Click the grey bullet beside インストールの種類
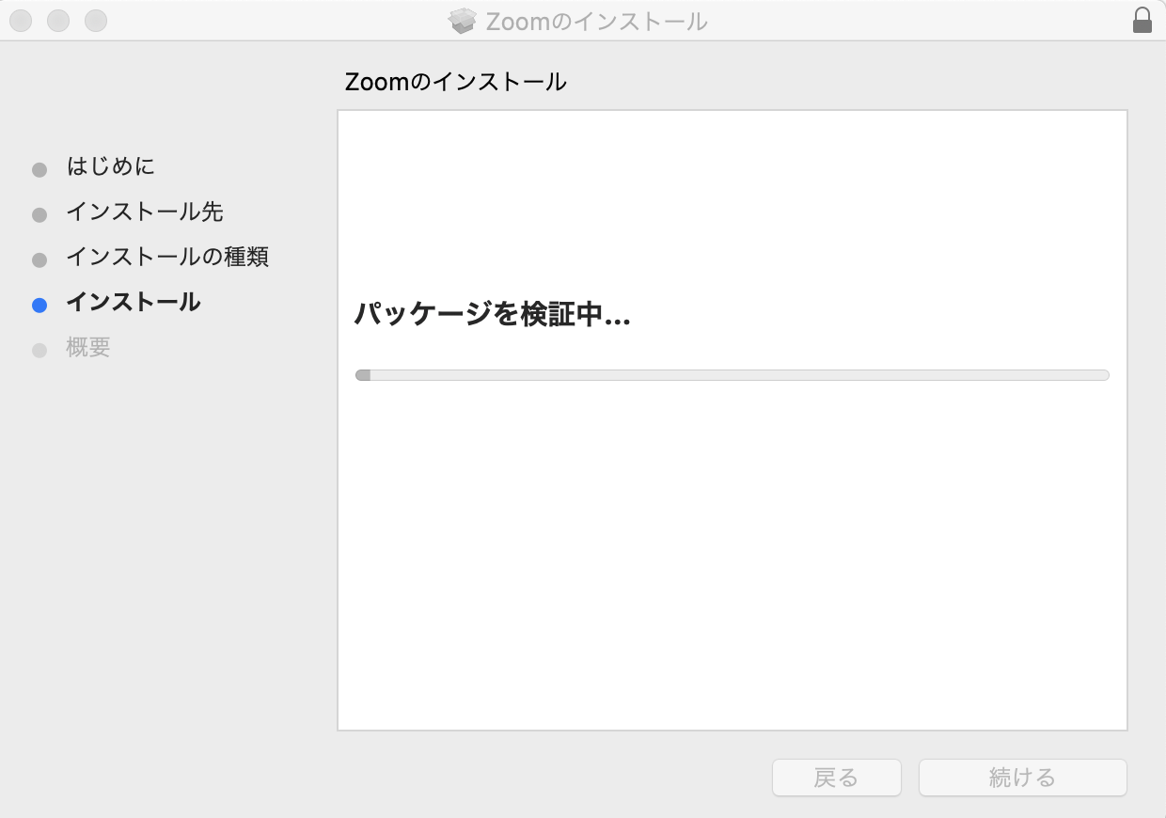1166x818 pixels. (39, 260)
